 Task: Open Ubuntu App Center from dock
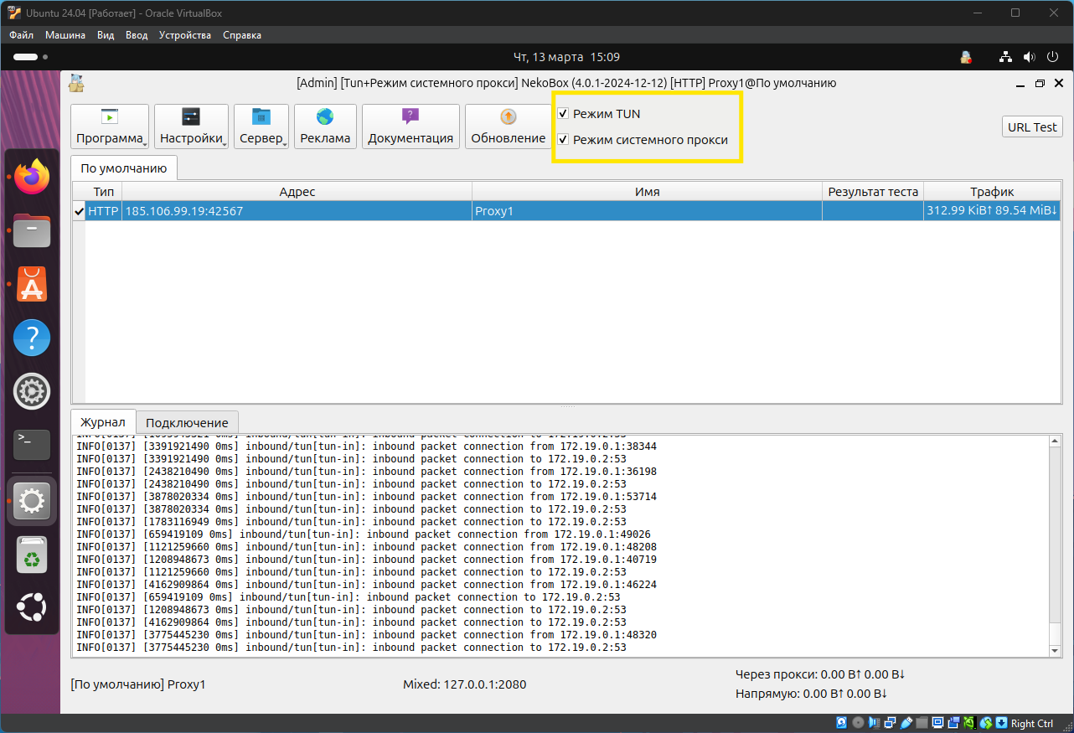32,285
